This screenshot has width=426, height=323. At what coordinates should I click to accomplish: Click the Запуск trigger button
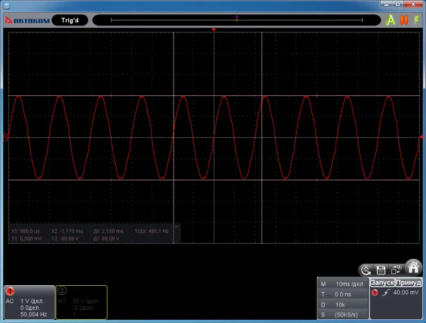click(382, 283)
